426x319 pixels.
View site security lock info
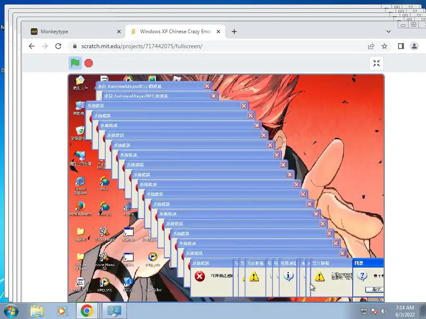(75, 46)
